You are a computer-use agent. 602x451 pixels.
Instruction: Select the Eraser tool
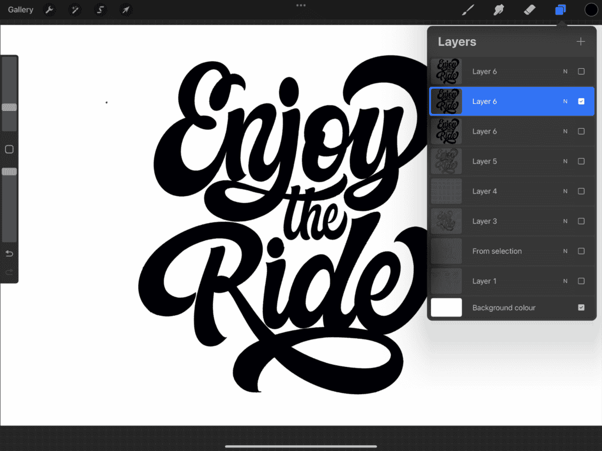tap(529, 9)
